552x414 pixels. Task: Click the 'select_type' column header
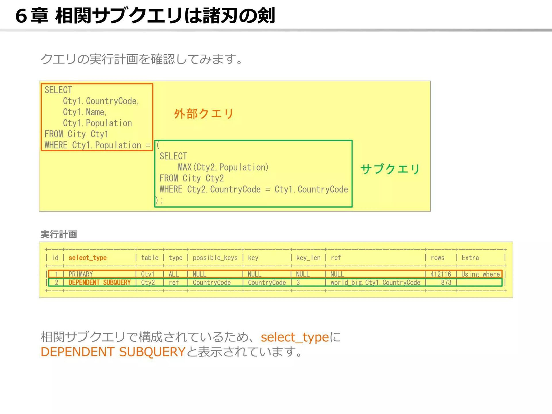(x=87, y=258)
